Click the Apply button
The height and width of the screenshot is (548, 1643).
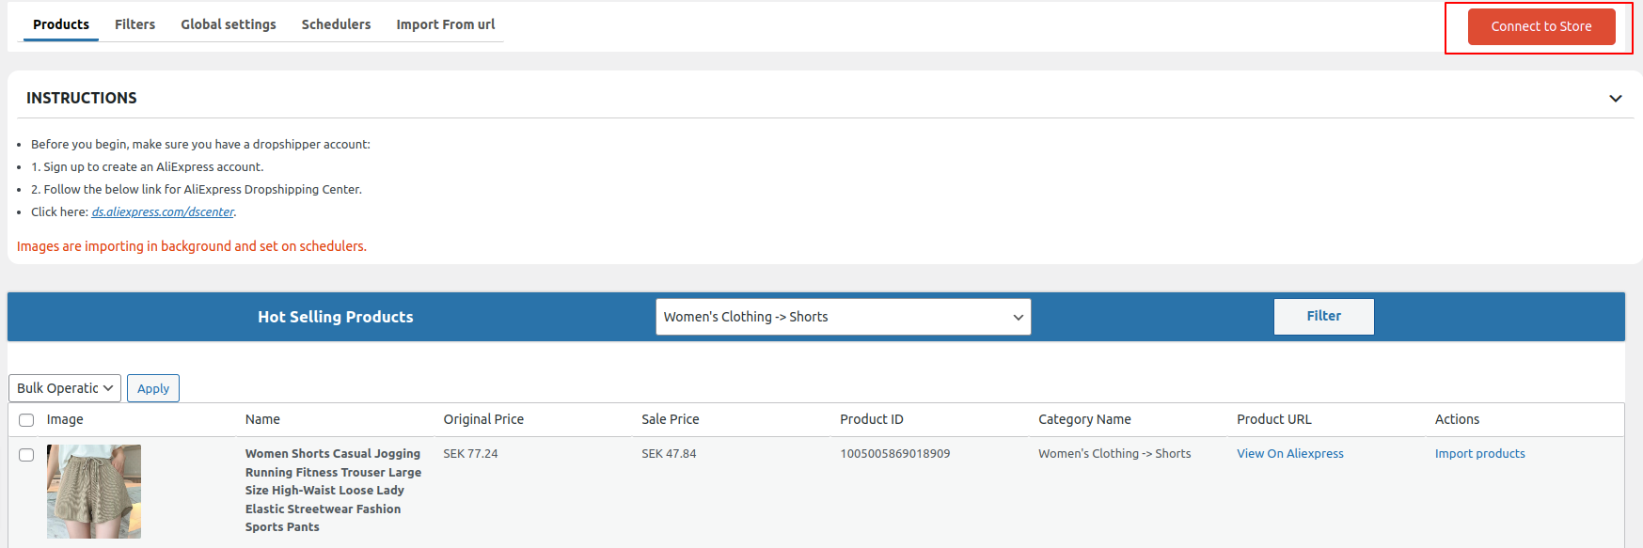(153, 388)
